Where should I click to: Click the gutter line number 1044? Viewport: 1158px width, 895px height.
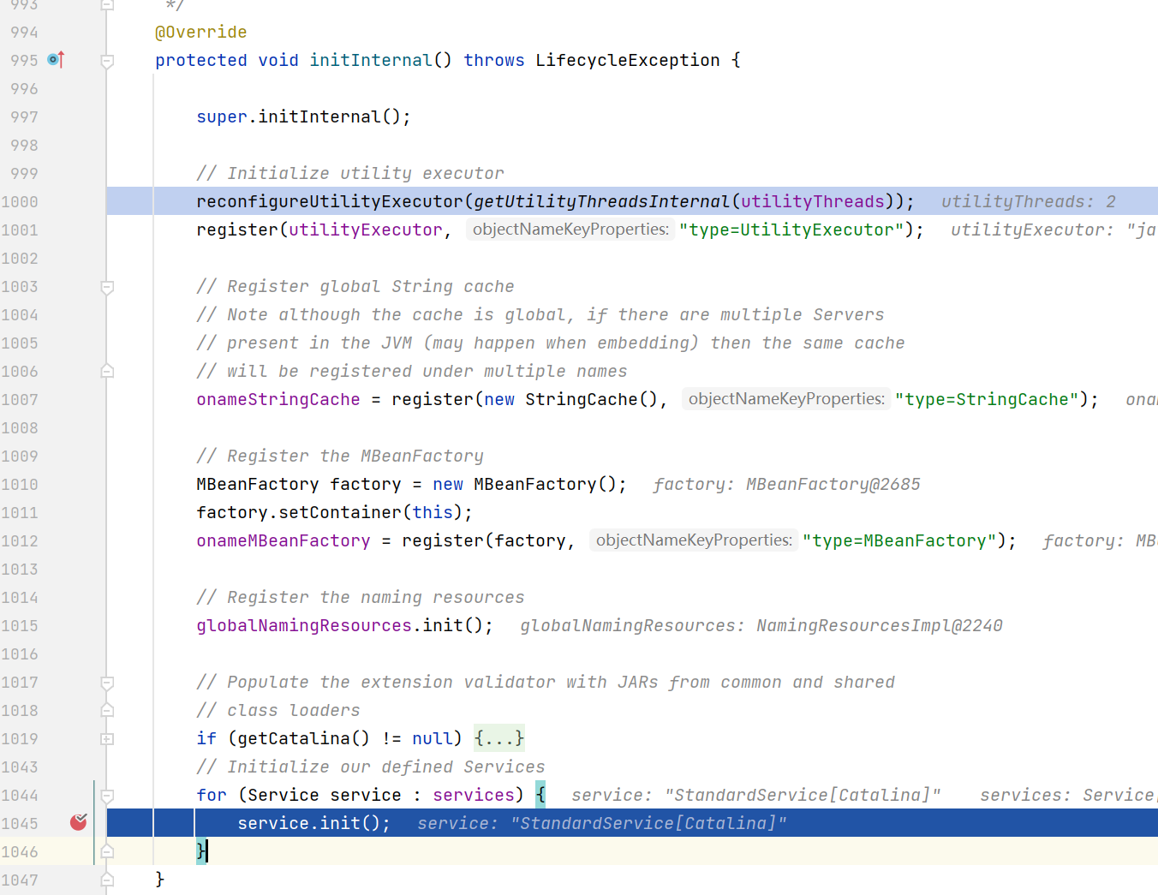[x=20, y=796]
